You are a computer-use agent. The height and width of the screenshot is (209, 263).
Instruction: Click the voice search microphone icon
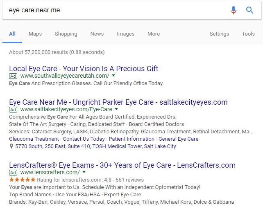[x=234, y=10]
